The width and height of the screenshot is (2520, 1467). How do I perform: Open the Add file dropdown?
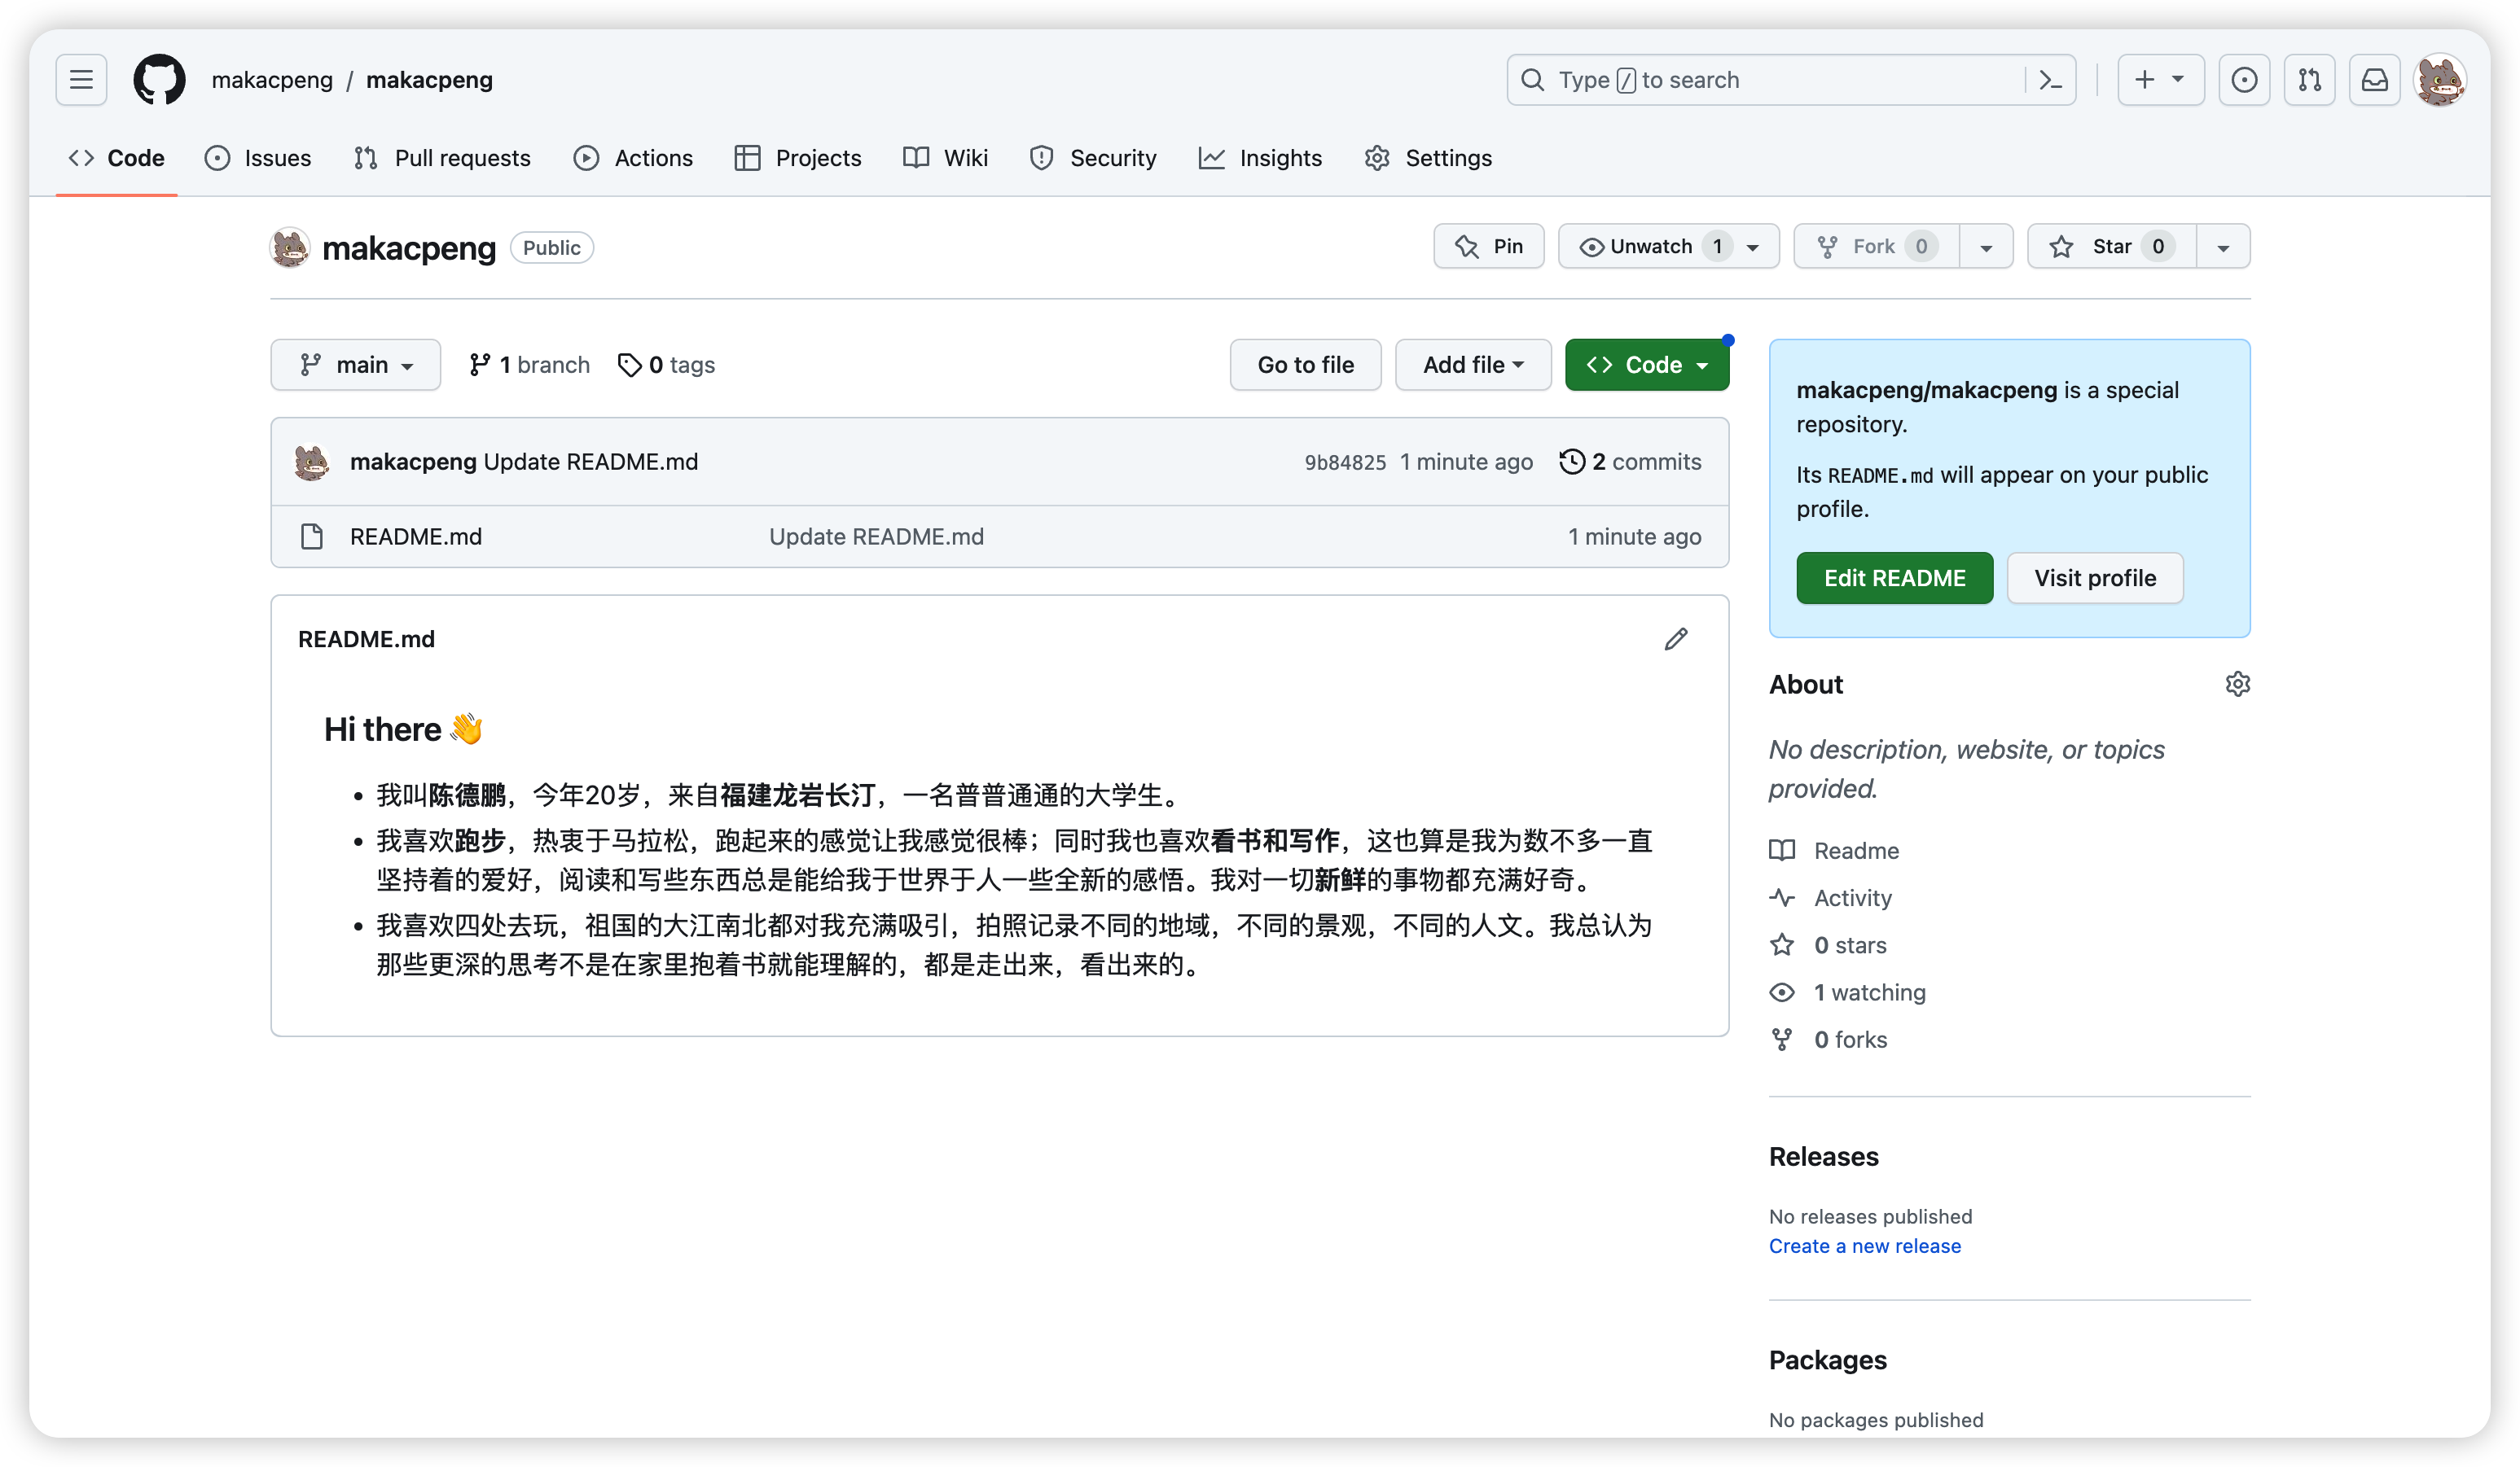[x=1472, y=365]
